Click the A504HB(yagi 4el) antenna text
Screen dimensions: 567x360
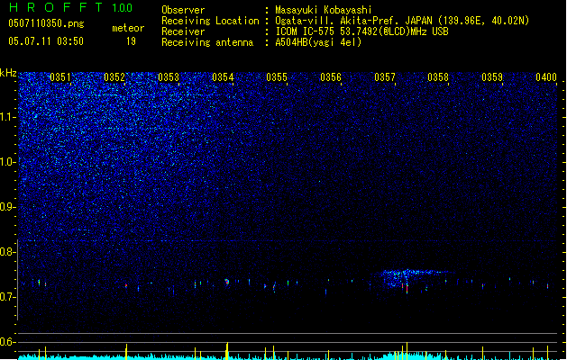318,42
